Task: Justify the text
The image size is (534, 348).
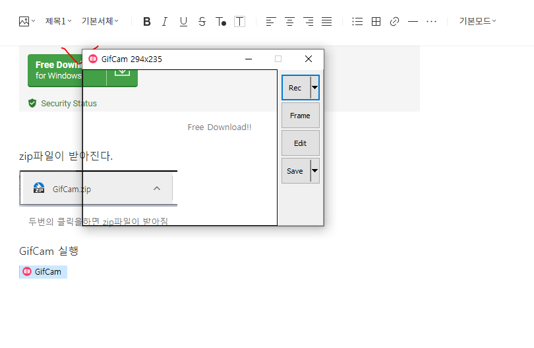Action: [x=326, y=22]
